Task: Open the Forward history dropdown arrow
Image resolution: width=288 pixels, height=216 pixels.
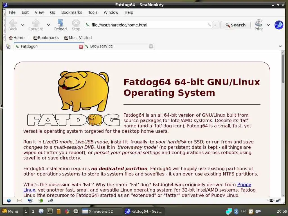Action: point(48,25)
